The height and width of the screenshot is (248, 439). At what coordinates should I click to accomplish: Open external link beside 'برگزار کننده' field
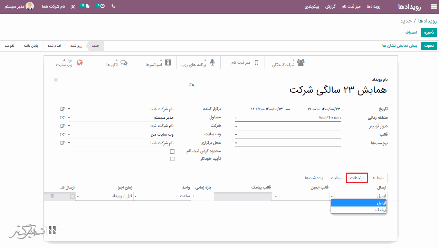pos(62,109)
